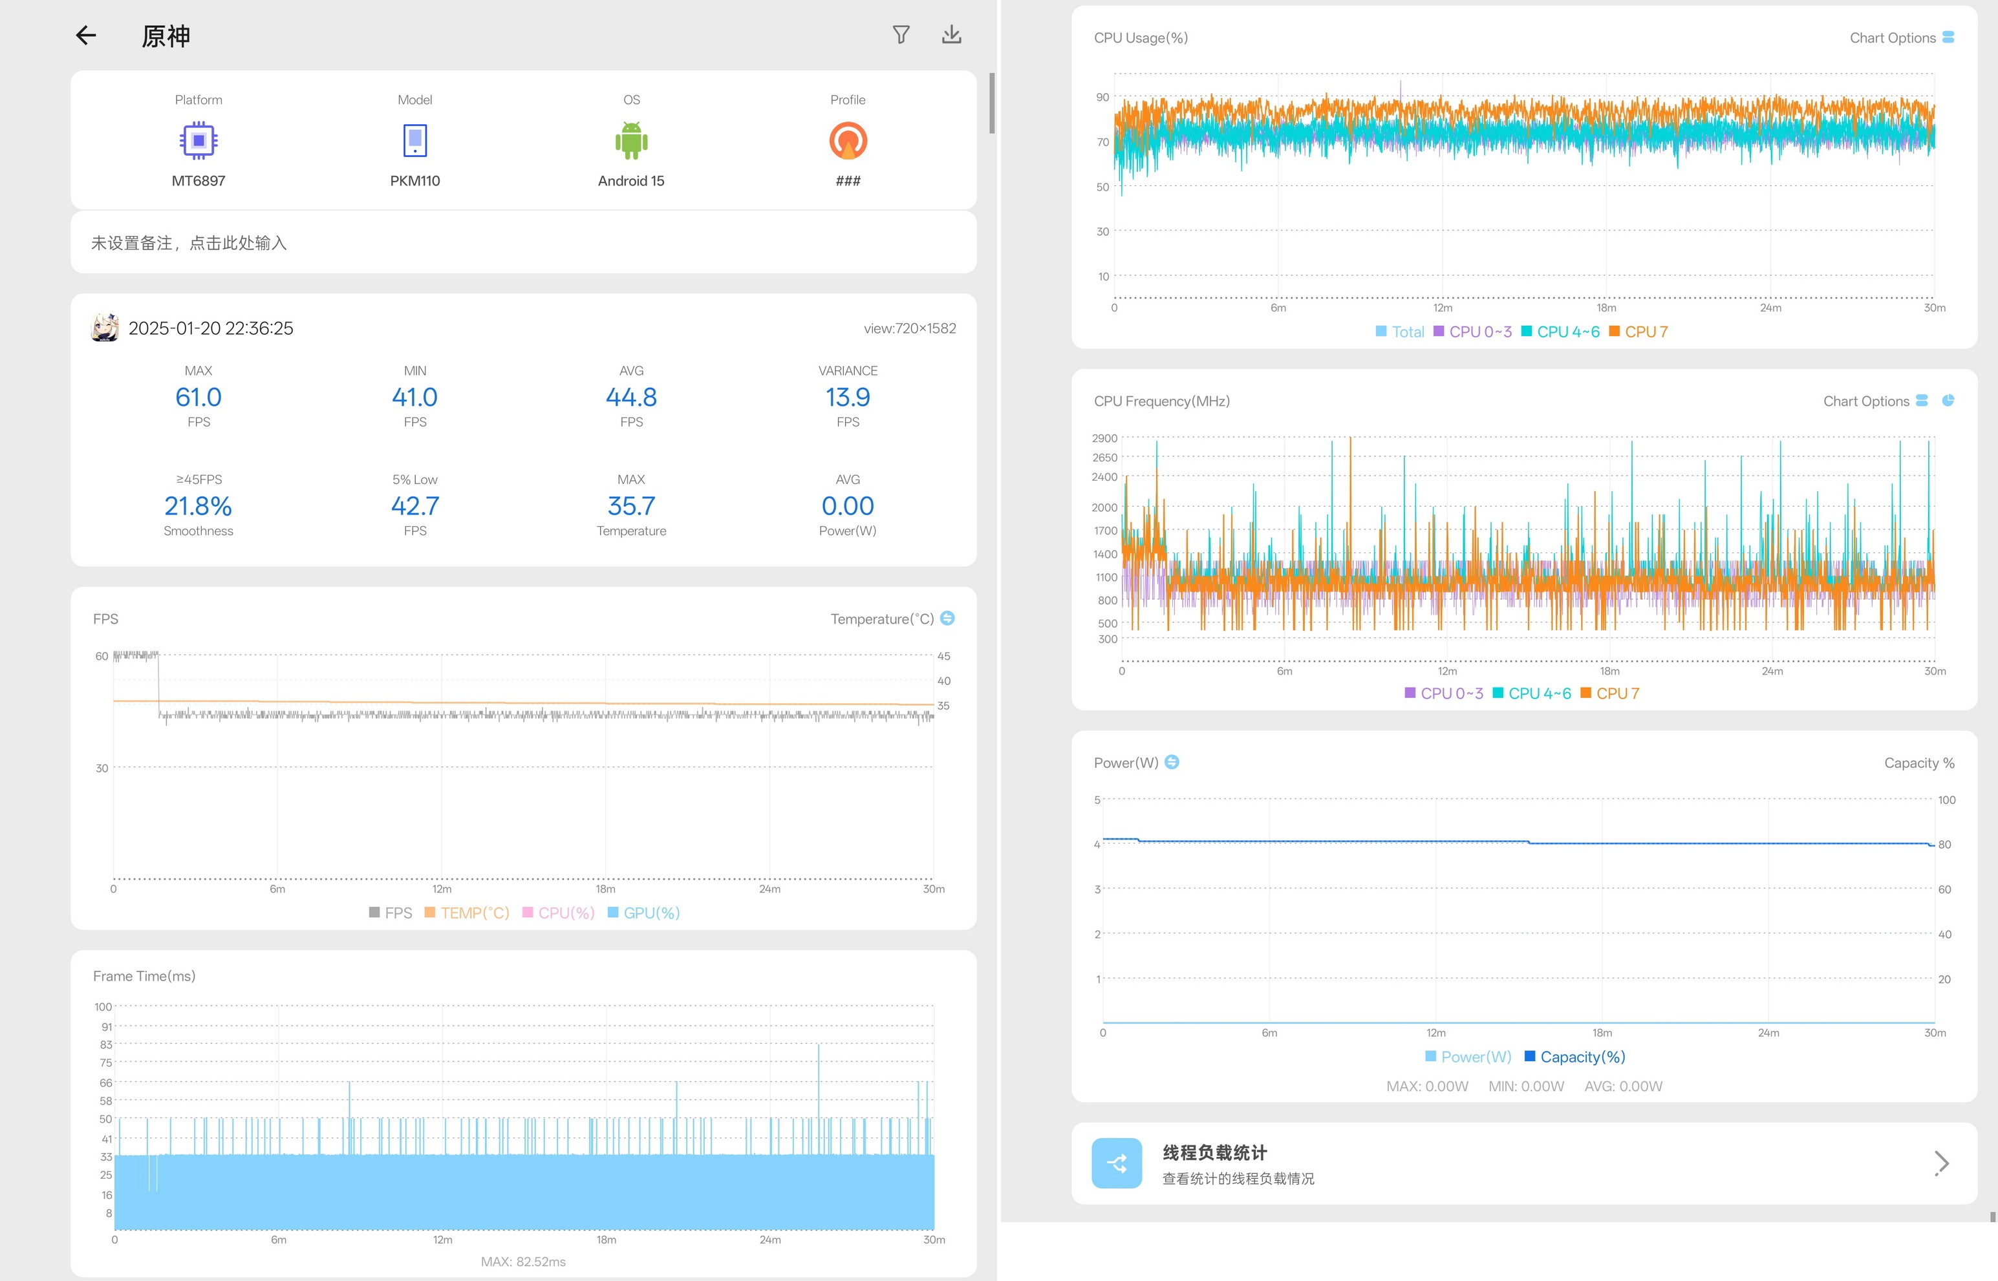Click the MAX: 0.00W power stat
1998x1281 pixels.
[x=1427, y=1086]
